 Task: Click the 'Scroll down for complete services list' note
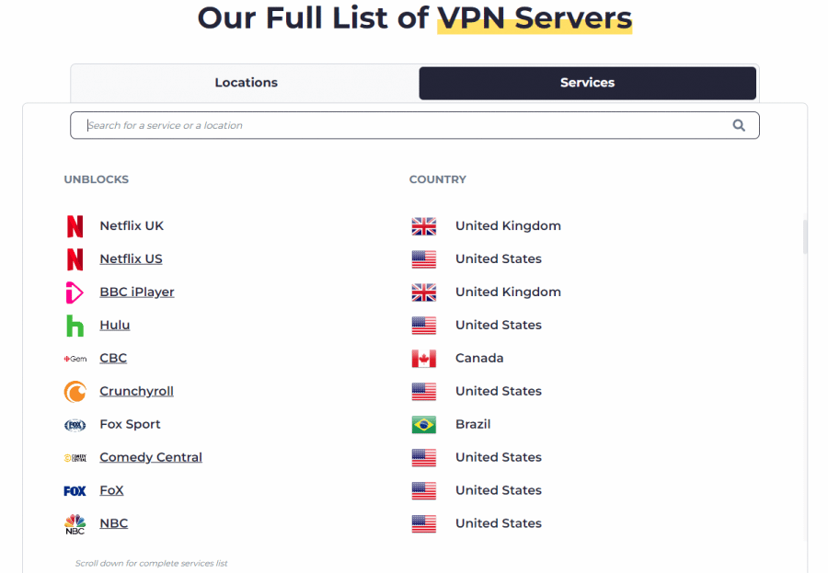151,564
